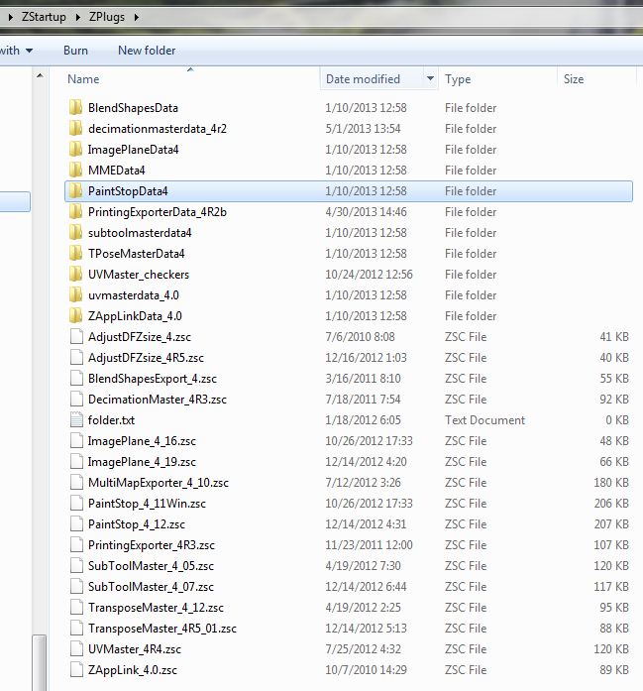Viewport: 643px width, 691px height.
Task: Click navigation pane scroll up arrow
Action: coord(40,76)
